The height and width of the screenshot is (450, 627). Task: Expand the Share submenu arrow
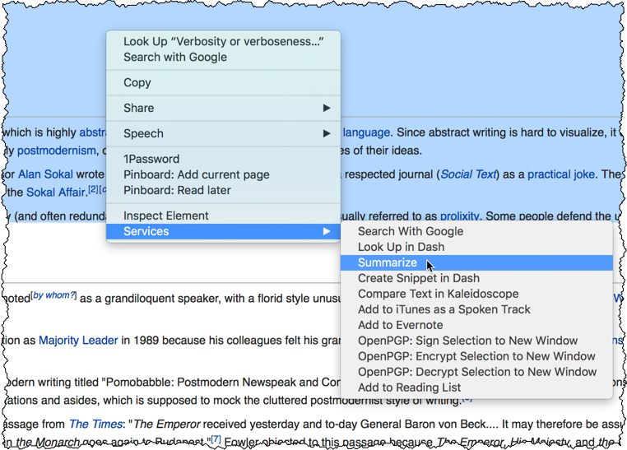(x=326, y=108)
